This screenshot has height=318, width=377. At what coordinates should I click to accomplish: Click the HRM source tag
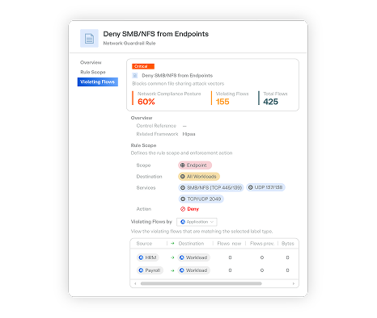[148, 257]
